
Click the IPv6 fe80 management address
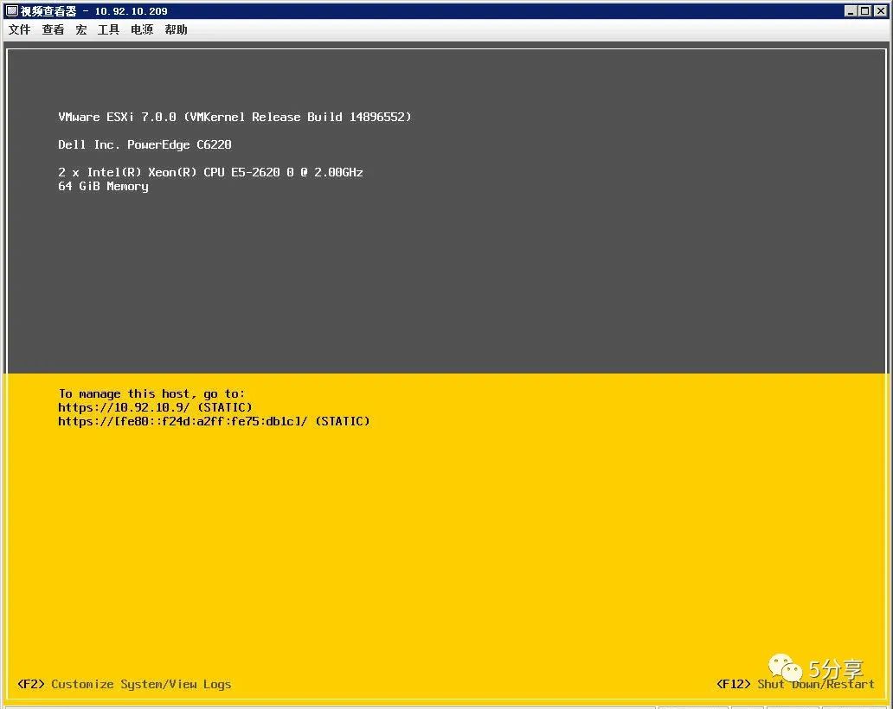click(x=183, y=421)
